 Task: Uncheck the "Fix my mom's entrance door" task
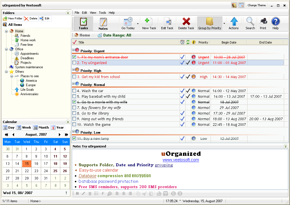74,57
